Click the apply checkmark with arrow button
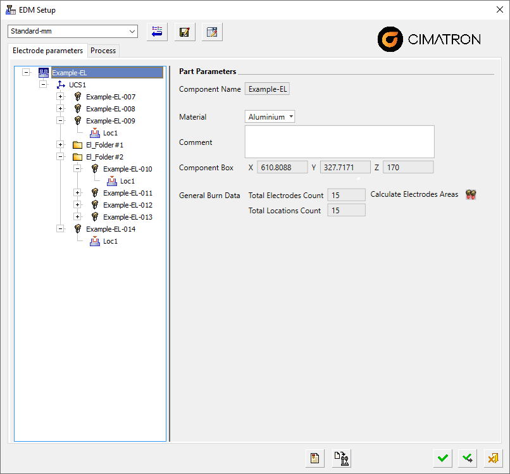This screenshot has height=474, width=510. pos(468,458)
